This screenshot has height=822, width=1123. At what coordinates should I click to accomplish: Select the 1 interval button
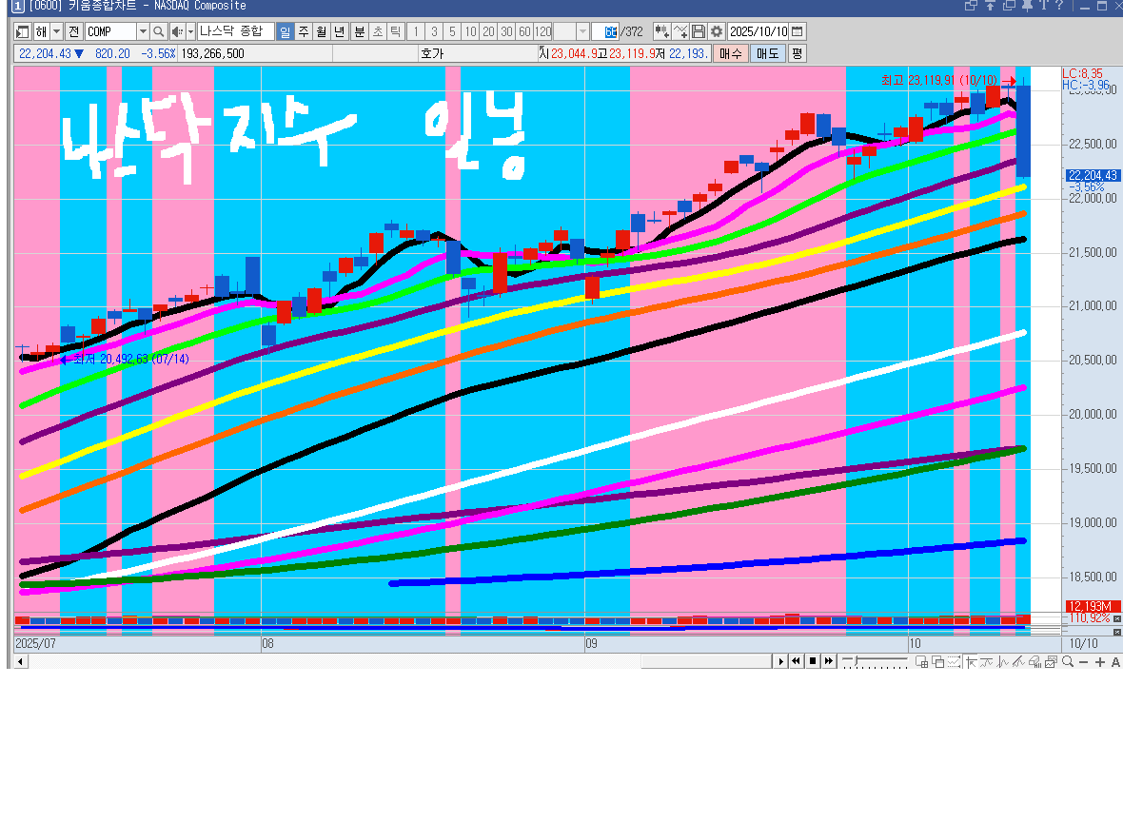click(415, 31)
